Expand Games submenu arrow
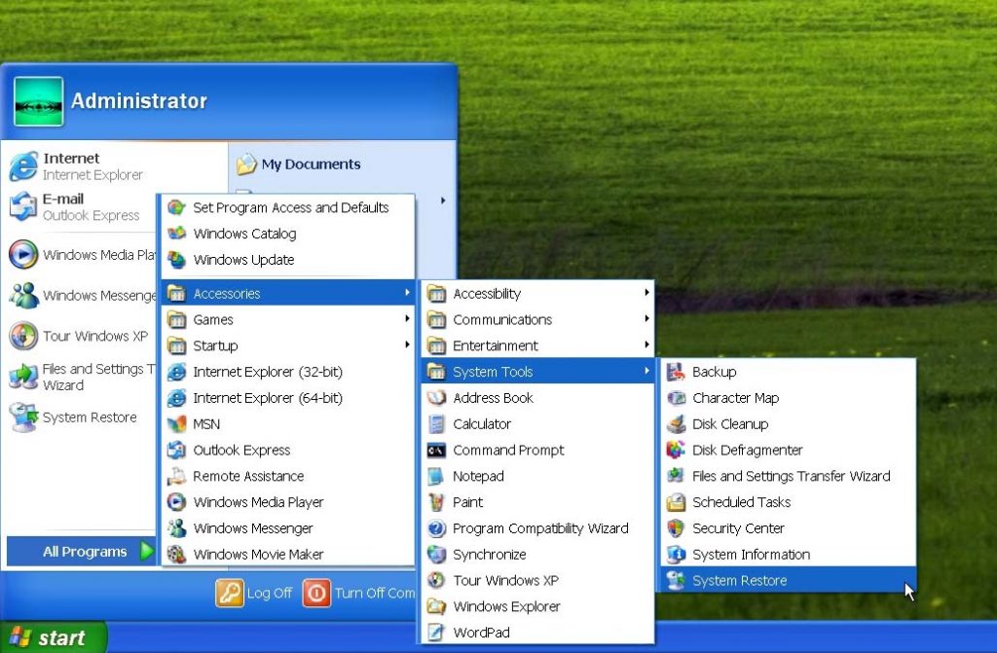The height and width of the screenshot is (653, 997). coord(407,318)
